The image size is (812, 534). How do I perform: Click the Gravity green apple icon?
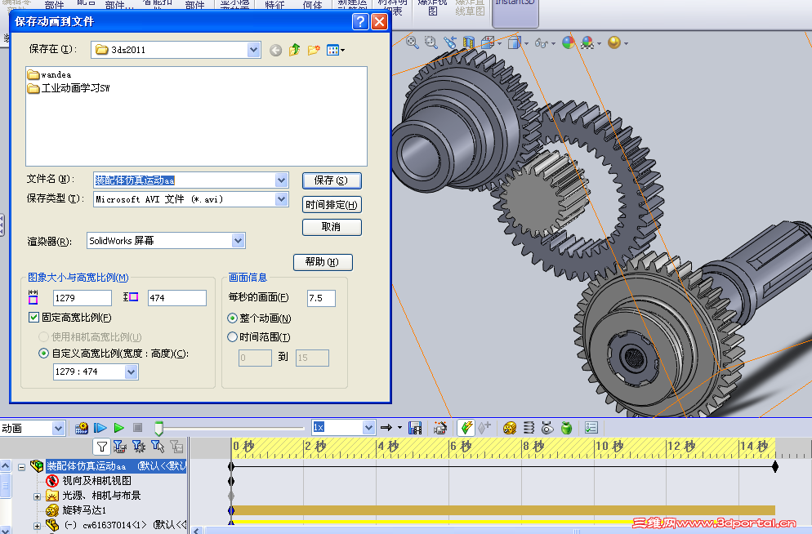[567, 428]
